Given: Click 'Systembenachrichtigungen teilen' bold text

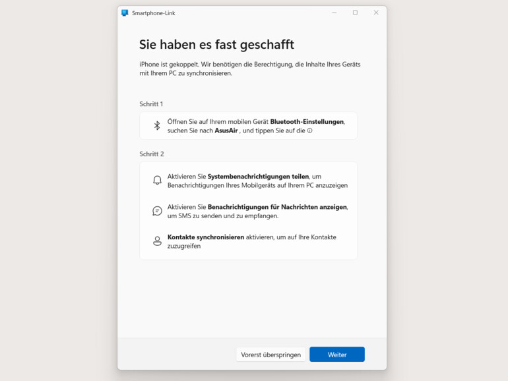Looking at the screenshot, I should pos(258,177).
